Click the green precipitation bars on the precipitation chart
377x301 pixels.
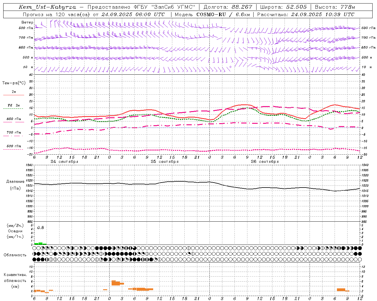40,243
